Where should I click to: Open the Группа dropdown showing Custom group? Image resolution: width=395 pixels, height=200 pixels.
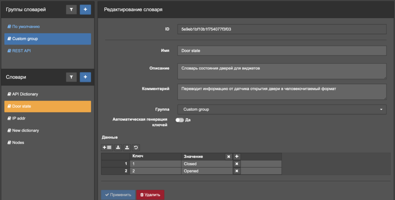coord(282,110)
